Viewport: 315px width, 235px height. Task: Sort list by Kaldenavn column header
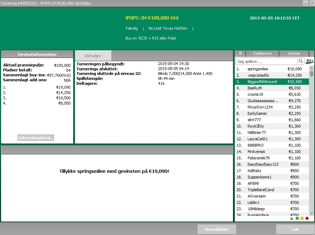tap(262, 53)
